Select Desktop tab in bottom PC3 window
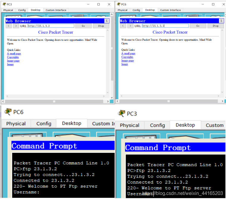Viewport: 226px width, 199px height. coord(185,125)
